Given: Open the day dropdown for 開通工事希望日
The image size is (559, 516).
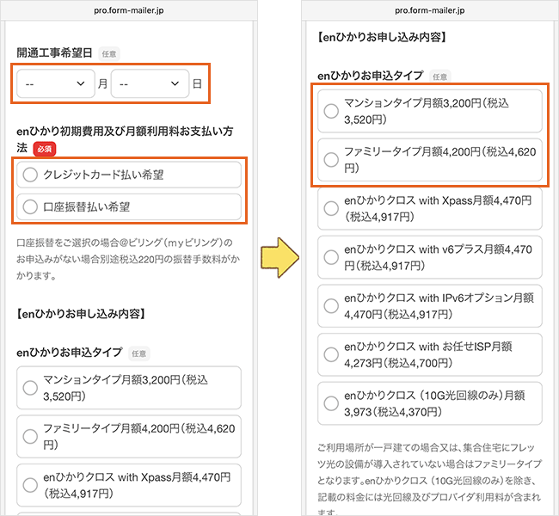Looking at the screenshot, I should click(x=150, y=83).
